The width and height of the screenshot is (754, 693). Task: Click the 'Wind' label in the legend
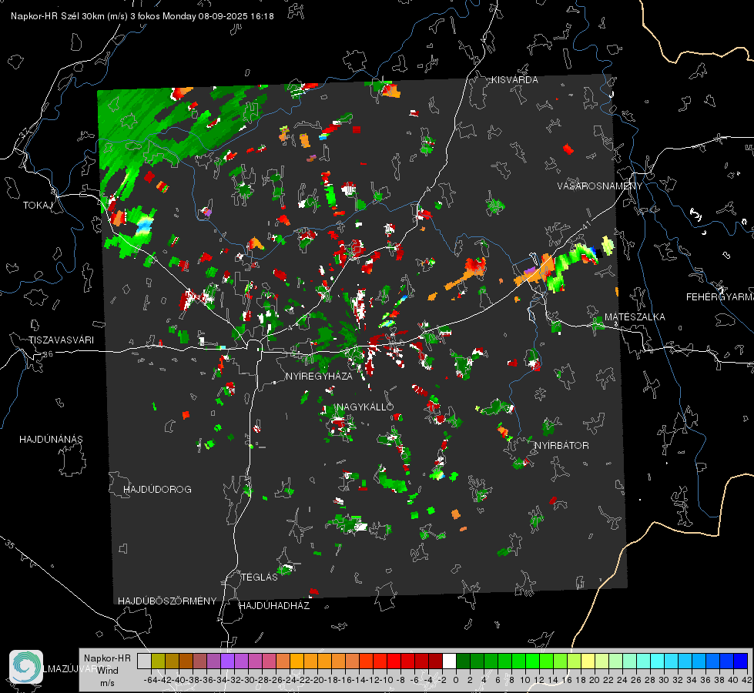[108, 671]
